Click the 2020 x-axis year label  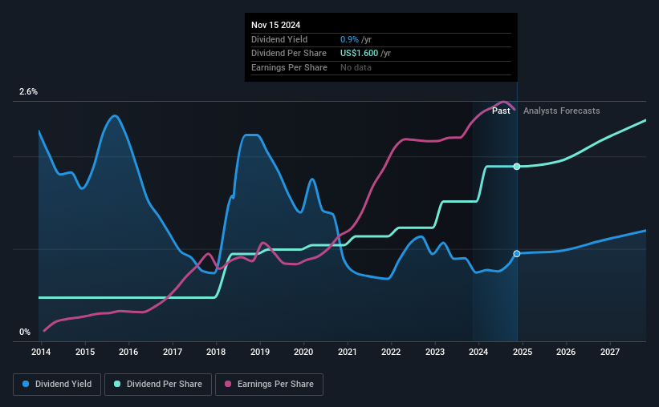(303, 352)
